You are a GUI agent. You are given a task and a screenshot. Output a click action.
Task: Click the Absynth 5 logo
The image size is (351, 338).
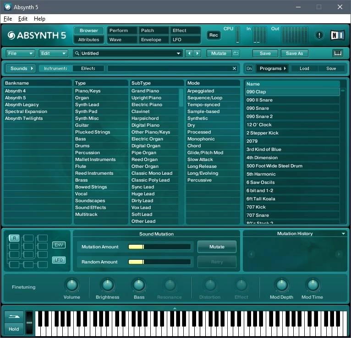click(37, 35)
